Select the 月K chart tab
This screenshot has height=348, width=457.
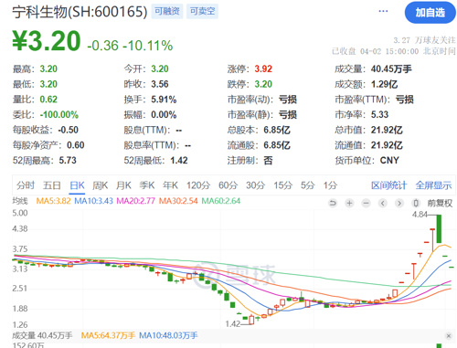pyautogui.click(x=123, y=185)
